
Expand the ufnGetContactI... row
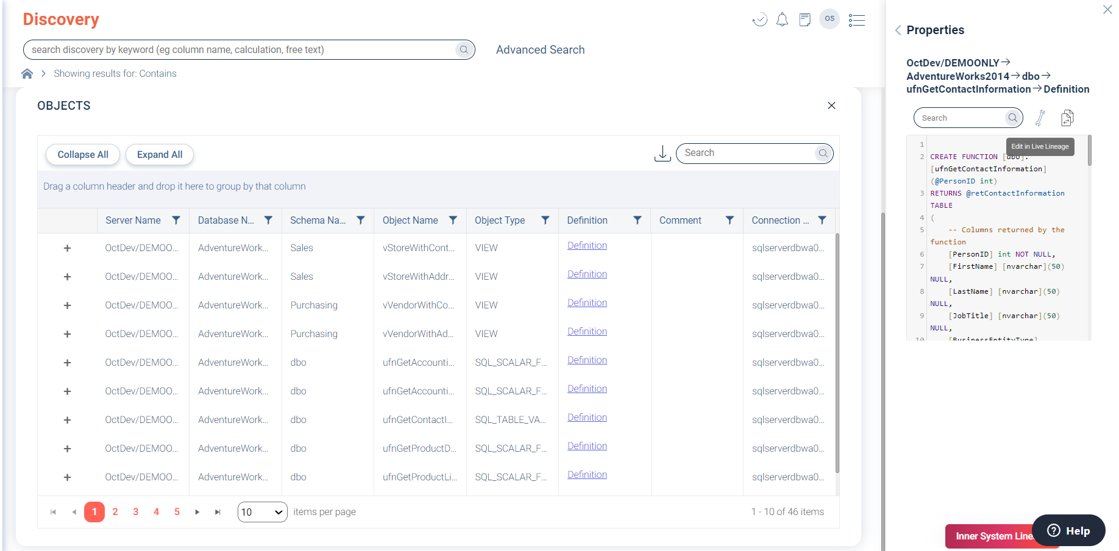[x=67, y=420]
